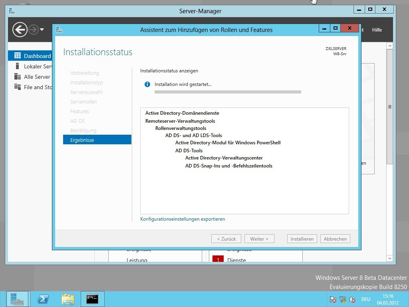Select the AD DS wizard step
The height and width of the screenshot is (307, 409).
pyautogui.click(x=77, y=121)
